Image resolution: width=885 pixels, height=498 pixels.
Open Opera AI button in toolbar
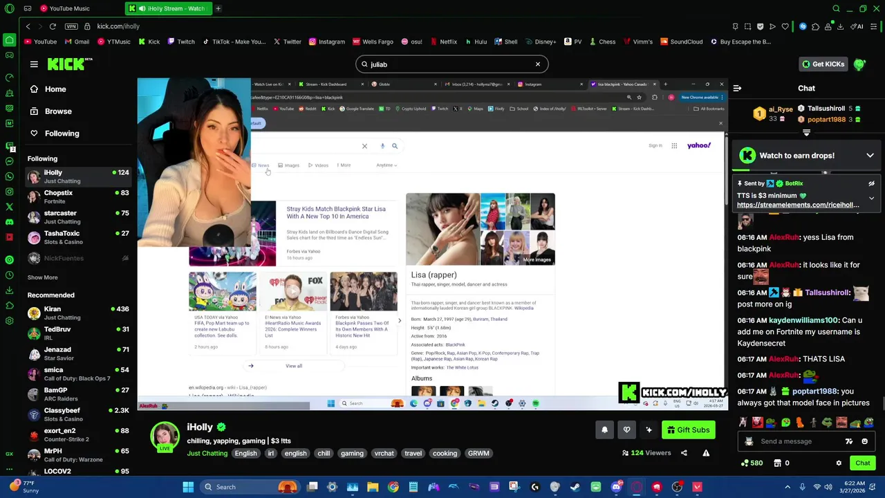(x=857, y=26)
